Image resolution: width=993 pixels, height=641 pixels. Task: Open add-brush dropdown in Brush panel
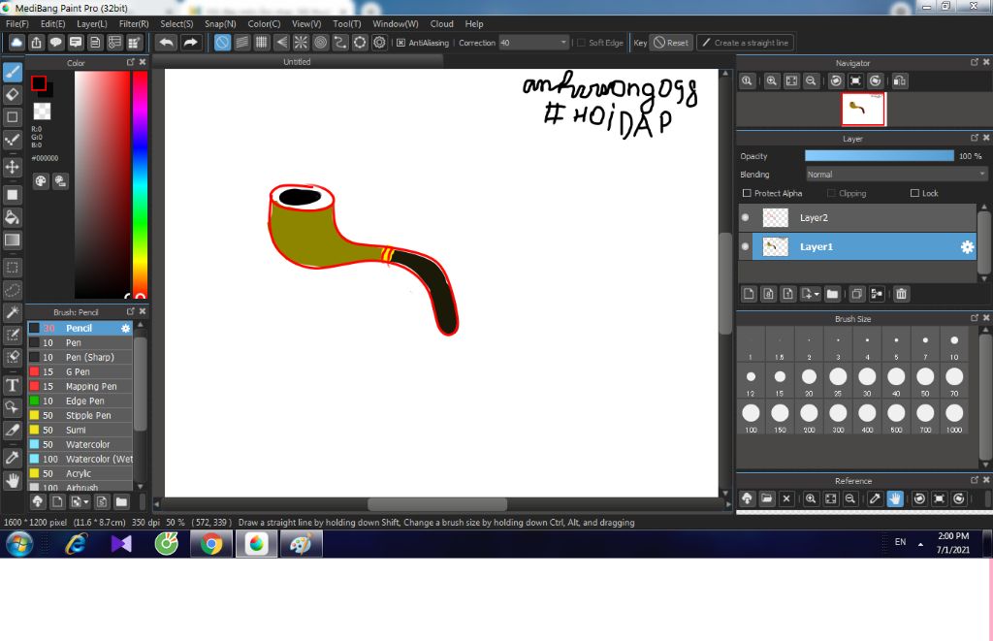point(86,502)
